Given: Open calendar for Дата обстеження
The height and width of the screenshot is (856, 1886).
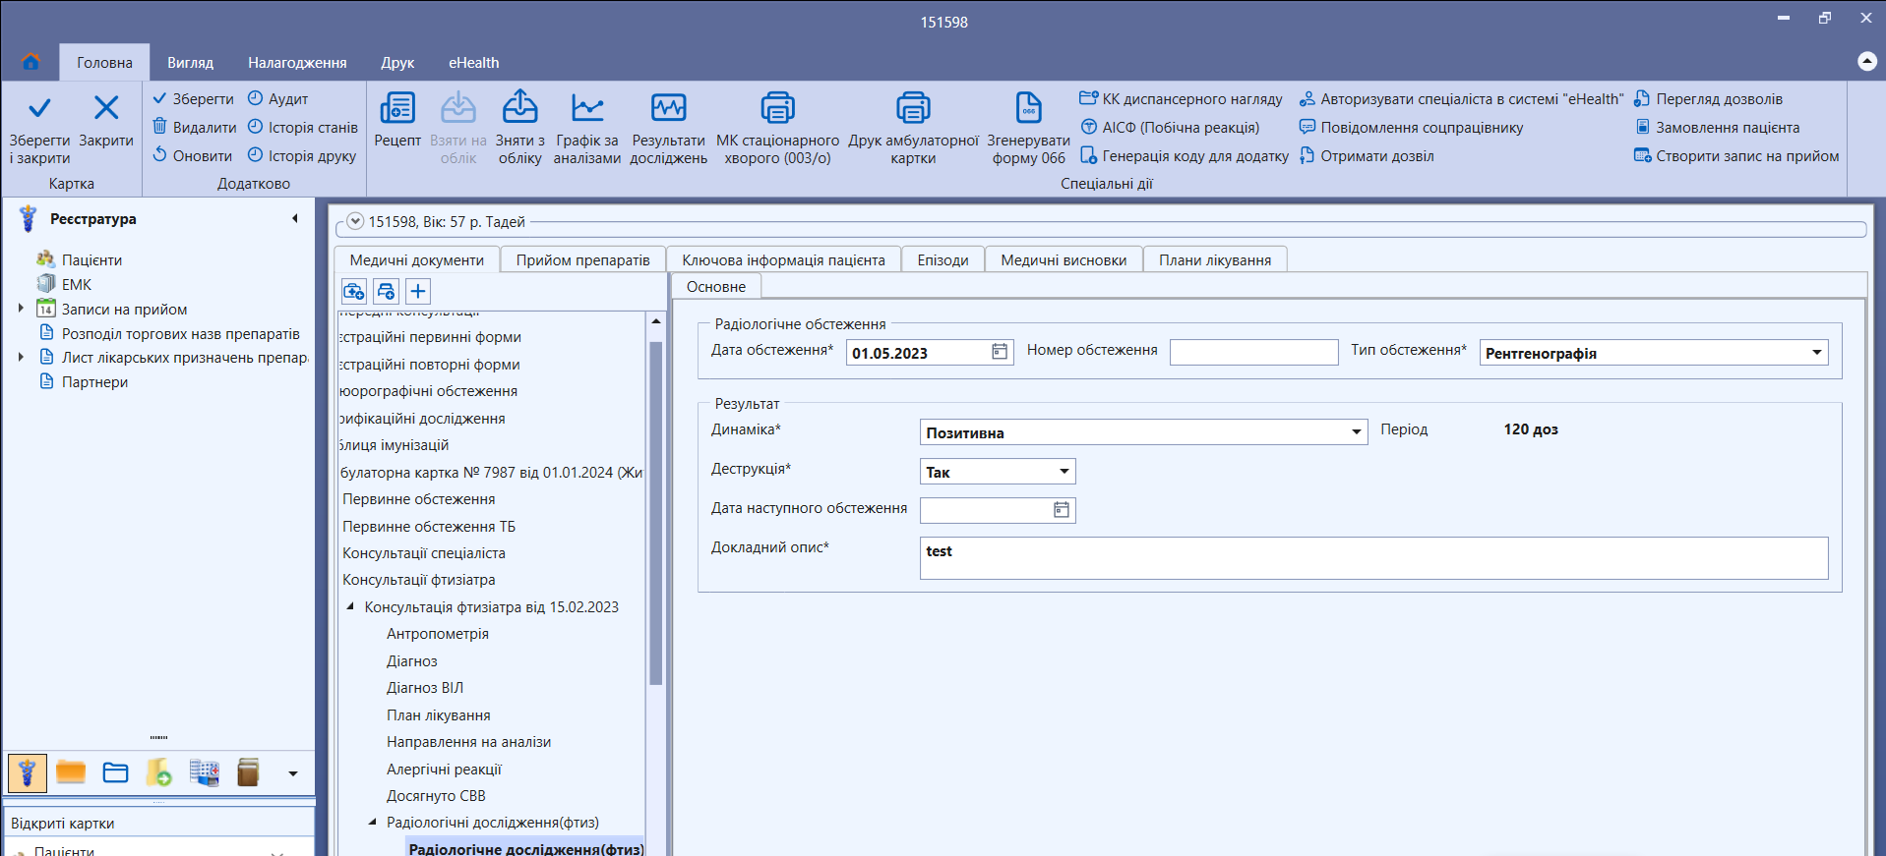Looking at the screenshot, I should 1000,352.
